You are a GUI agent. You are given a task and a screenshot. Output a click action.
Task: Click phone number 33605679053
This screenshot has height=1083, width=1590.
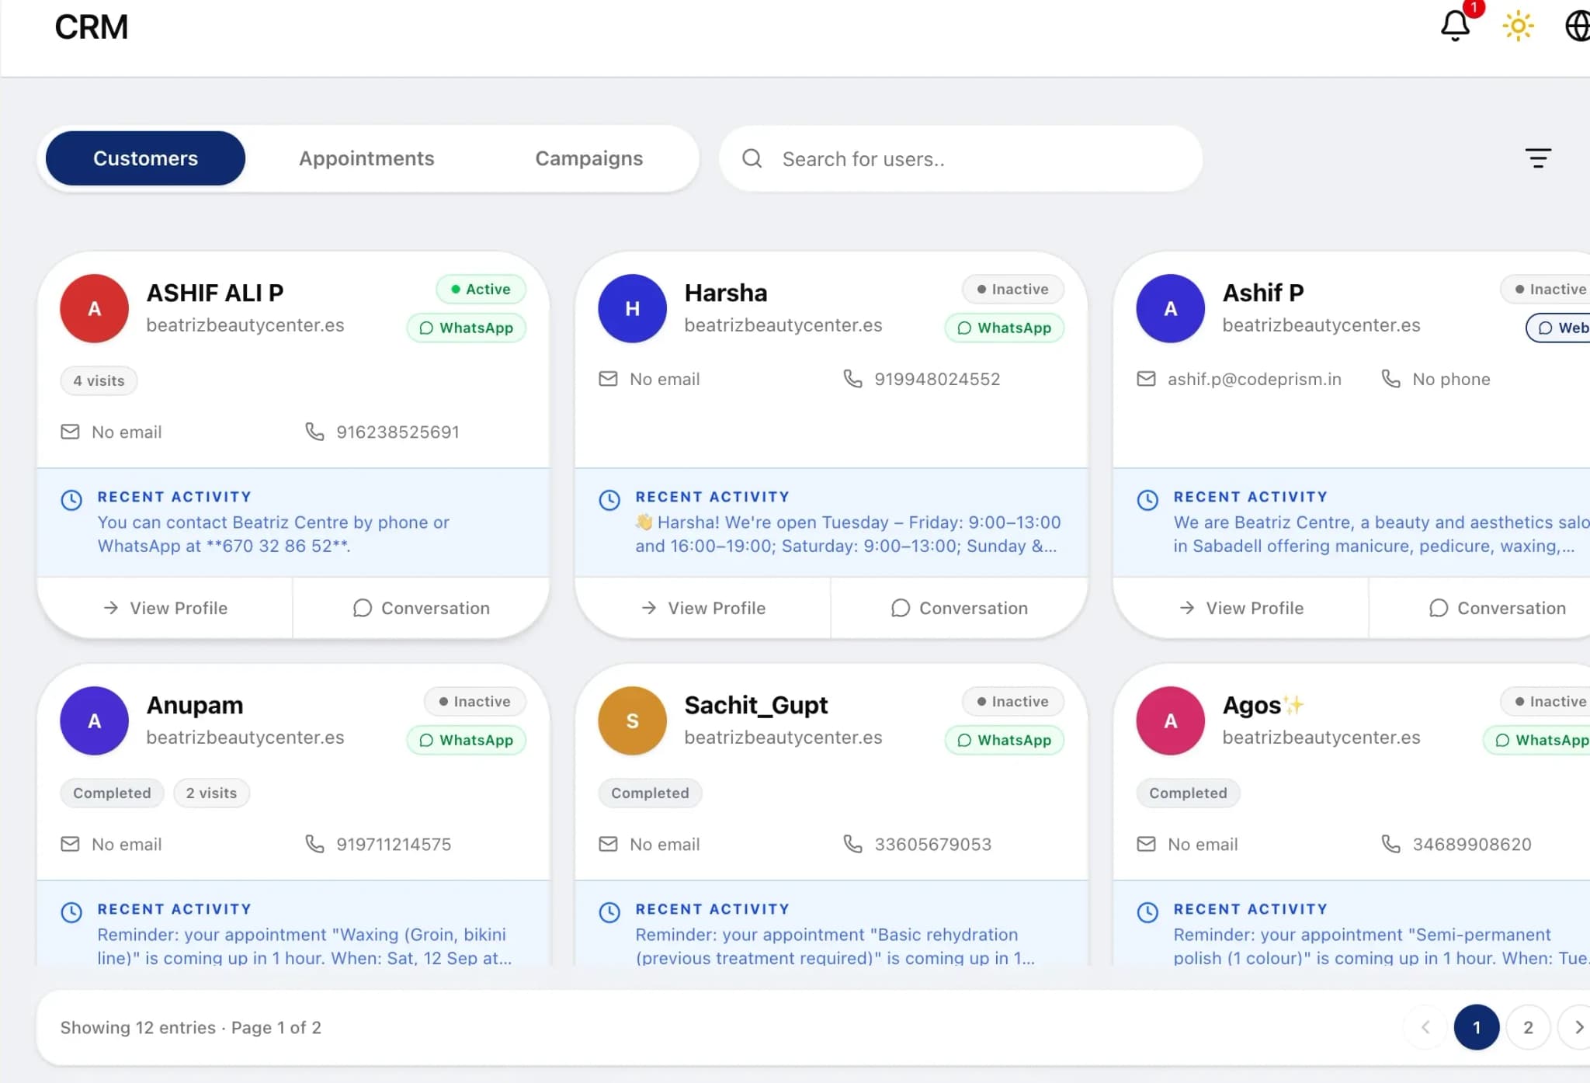pyautogui.click(x=933, y=844)
